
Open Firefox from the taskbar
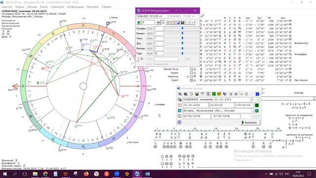[x=86, y=174]
